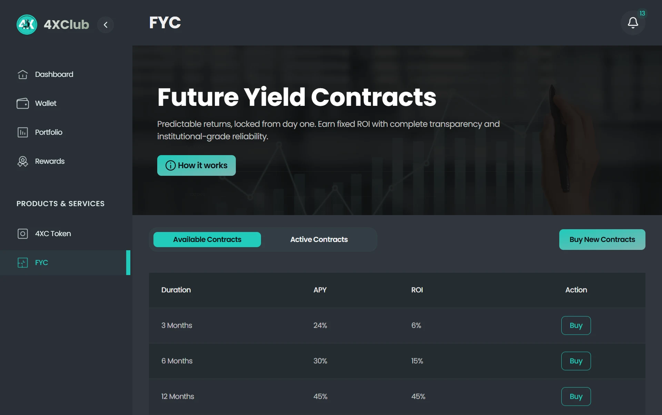Buy the 12 Months contract

click(576, 396)
